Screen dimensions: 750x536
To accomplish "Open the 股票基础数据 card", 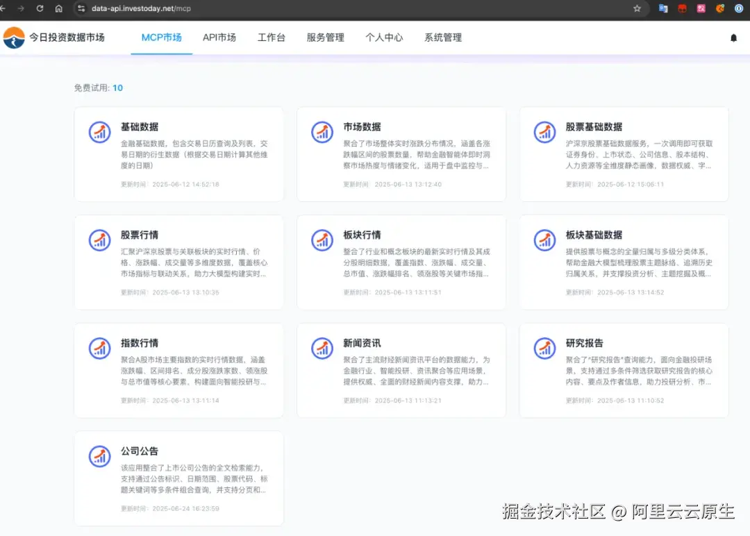I will click(x=623, y=153).
